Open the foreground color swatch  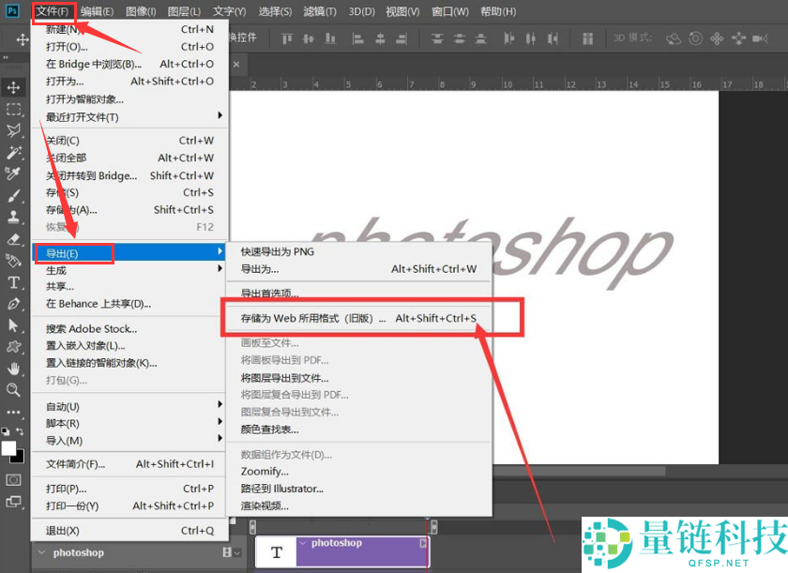pos(8,448)
